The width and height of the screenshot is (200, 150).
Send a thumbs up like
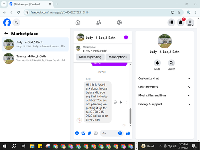click(128, 133)
